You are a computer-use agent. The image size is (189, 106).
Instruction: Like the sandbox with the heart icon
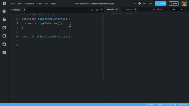click(x=149, y=4)
